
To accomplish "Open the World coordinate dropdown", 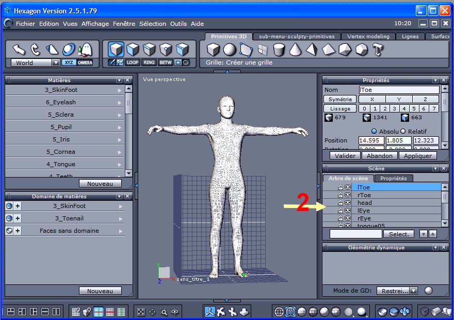I will coord(56,62).
